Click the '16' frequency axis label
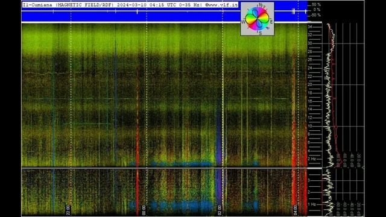This screenshot has height=217, width=386. click(310, 101)
